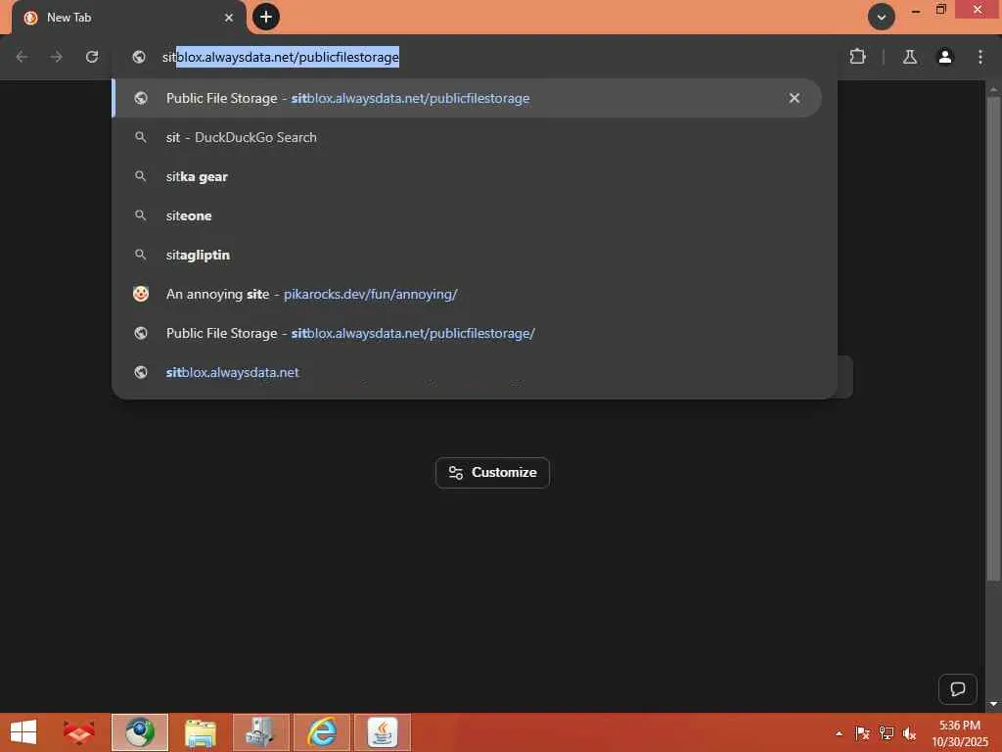Click globe icon beside sitblox.alwaysdata.net
This screenshot has width=1002, height=752.
click(x=141, y=372)
